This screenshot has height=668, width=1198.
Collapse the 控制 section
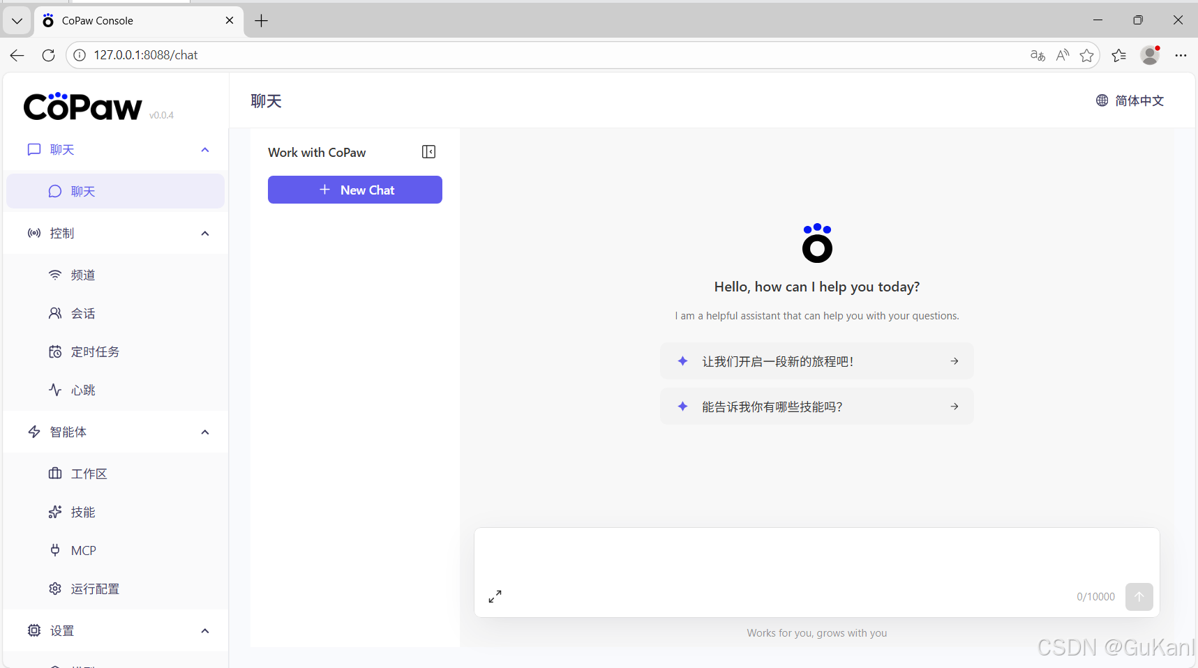click(204, 234)
